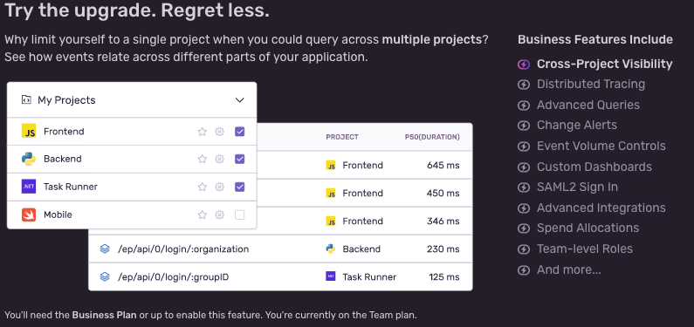
Task: Open the Task Runner settings gear
Action: 219,187
